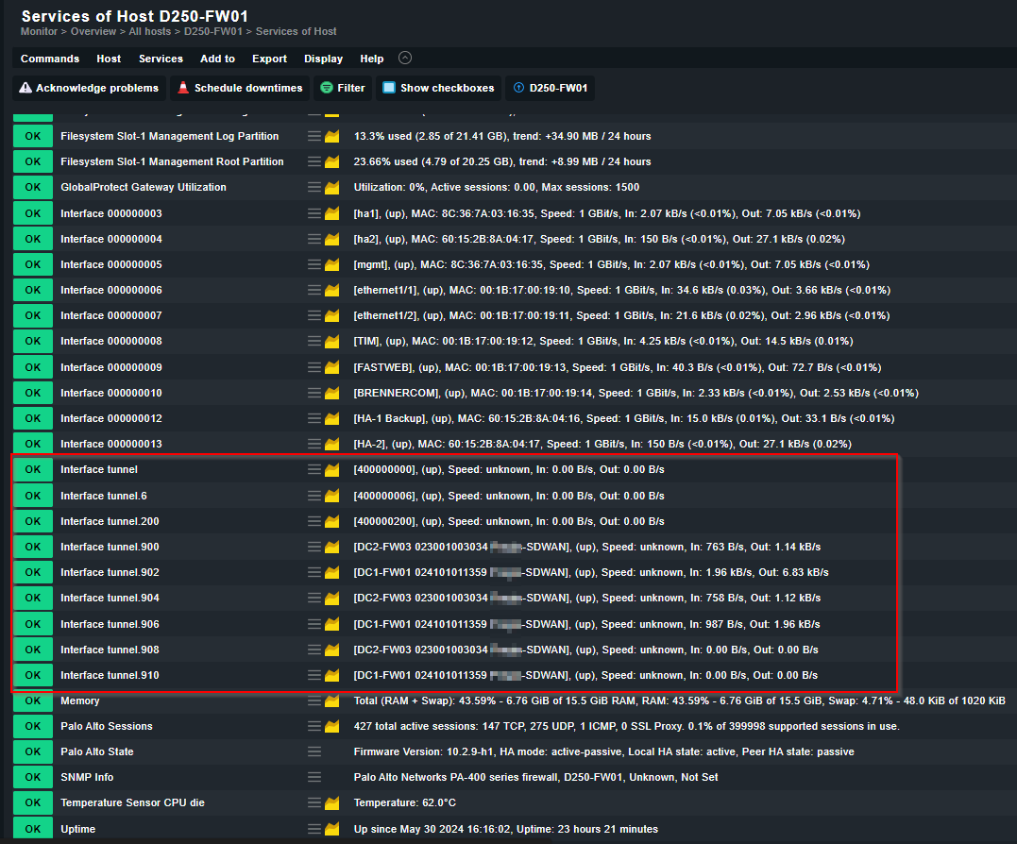Click graph icon for Memory service
Image resolution: width=1017 pixels, height=844 pixels.
click(x=332, y=701)
